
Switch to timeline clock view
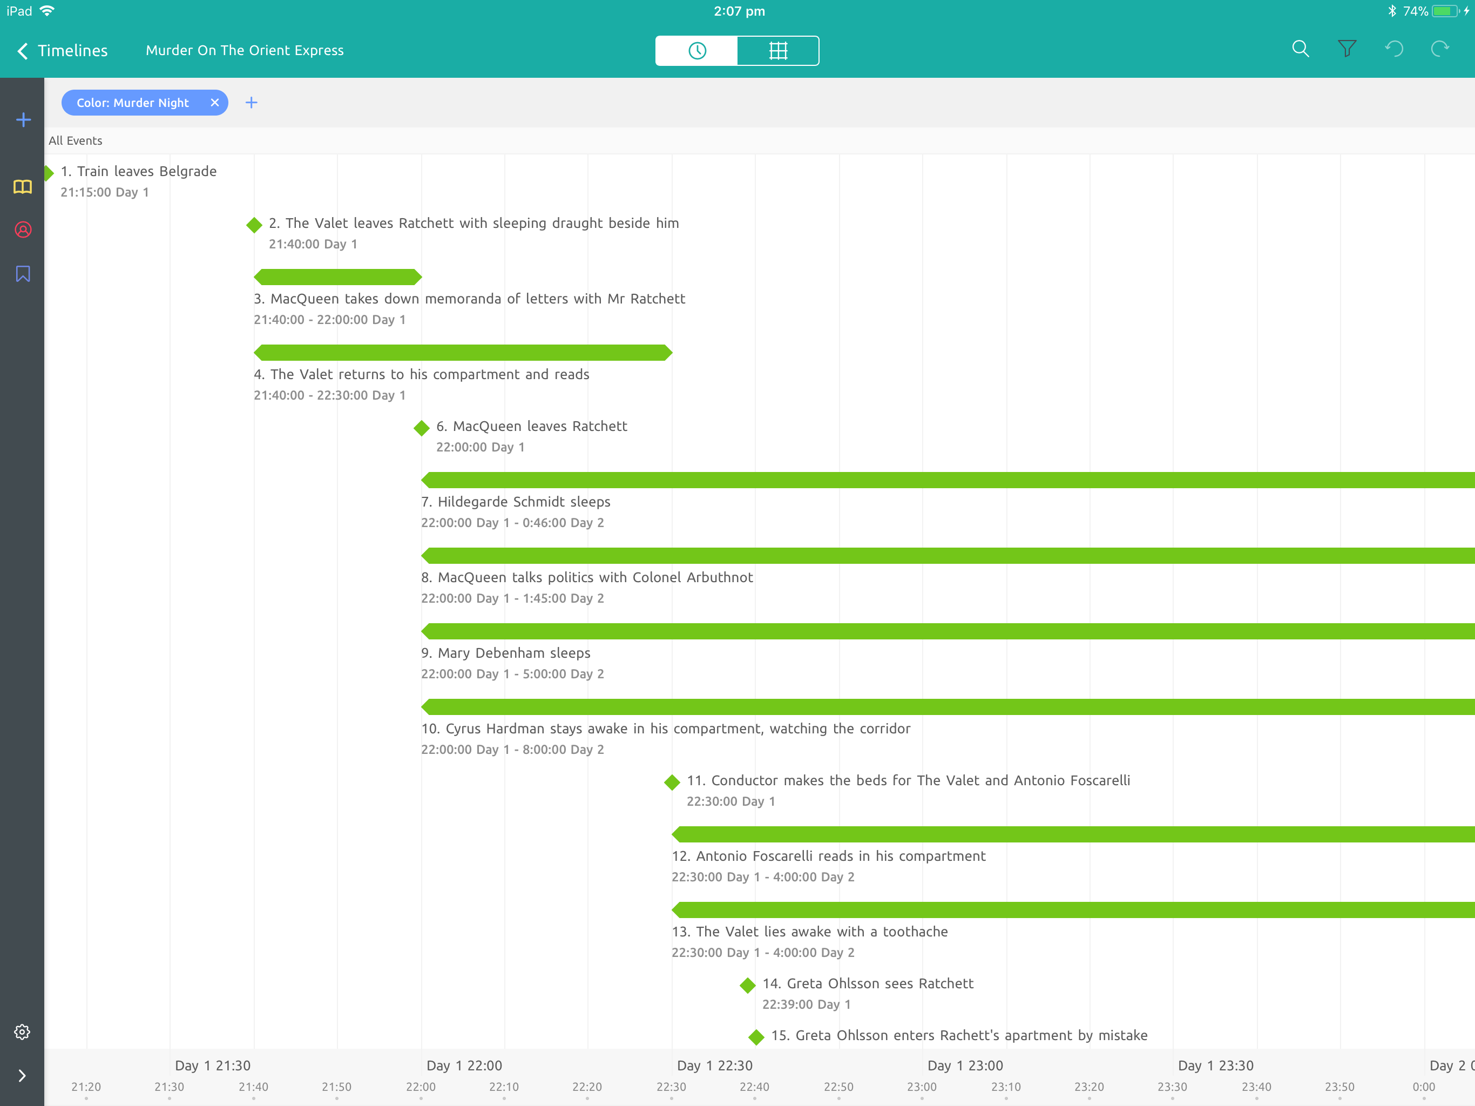[x=697, y=51]
